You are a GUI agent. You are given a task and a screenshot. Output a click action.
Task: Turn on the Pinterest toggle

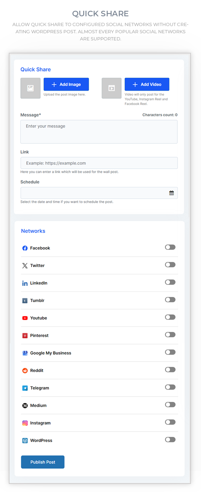(170, 335)
